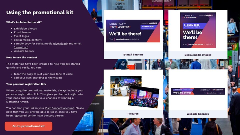240x135 pixels.
Task: Open the Pictures card label
Action: (133, 114)
